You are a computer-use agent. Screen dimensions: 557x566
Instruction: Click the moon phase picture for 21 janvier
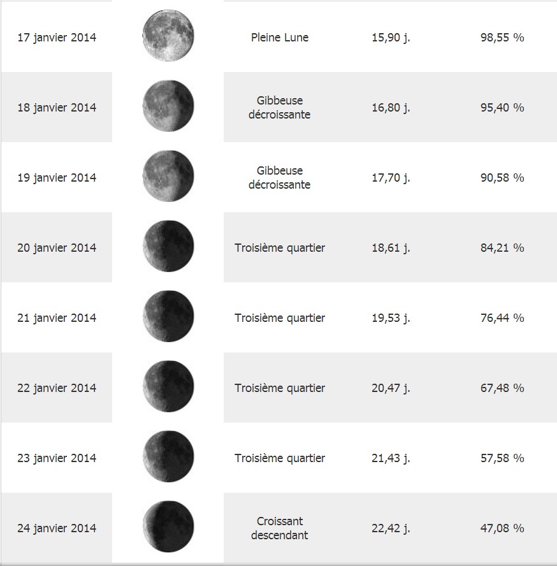(168, 316)
